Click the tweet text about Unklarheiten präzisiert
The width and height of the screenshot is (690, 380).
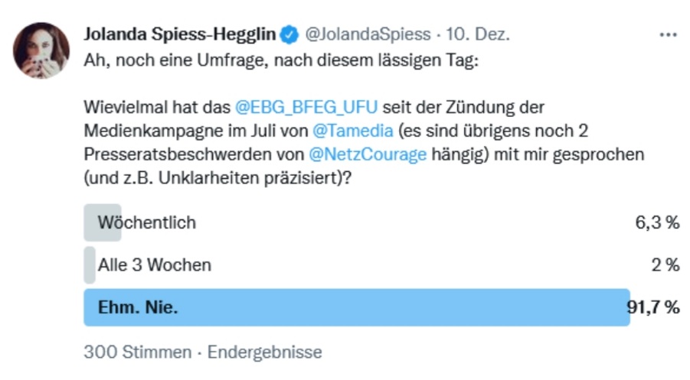pyautogui.click(x=217, y=178)
